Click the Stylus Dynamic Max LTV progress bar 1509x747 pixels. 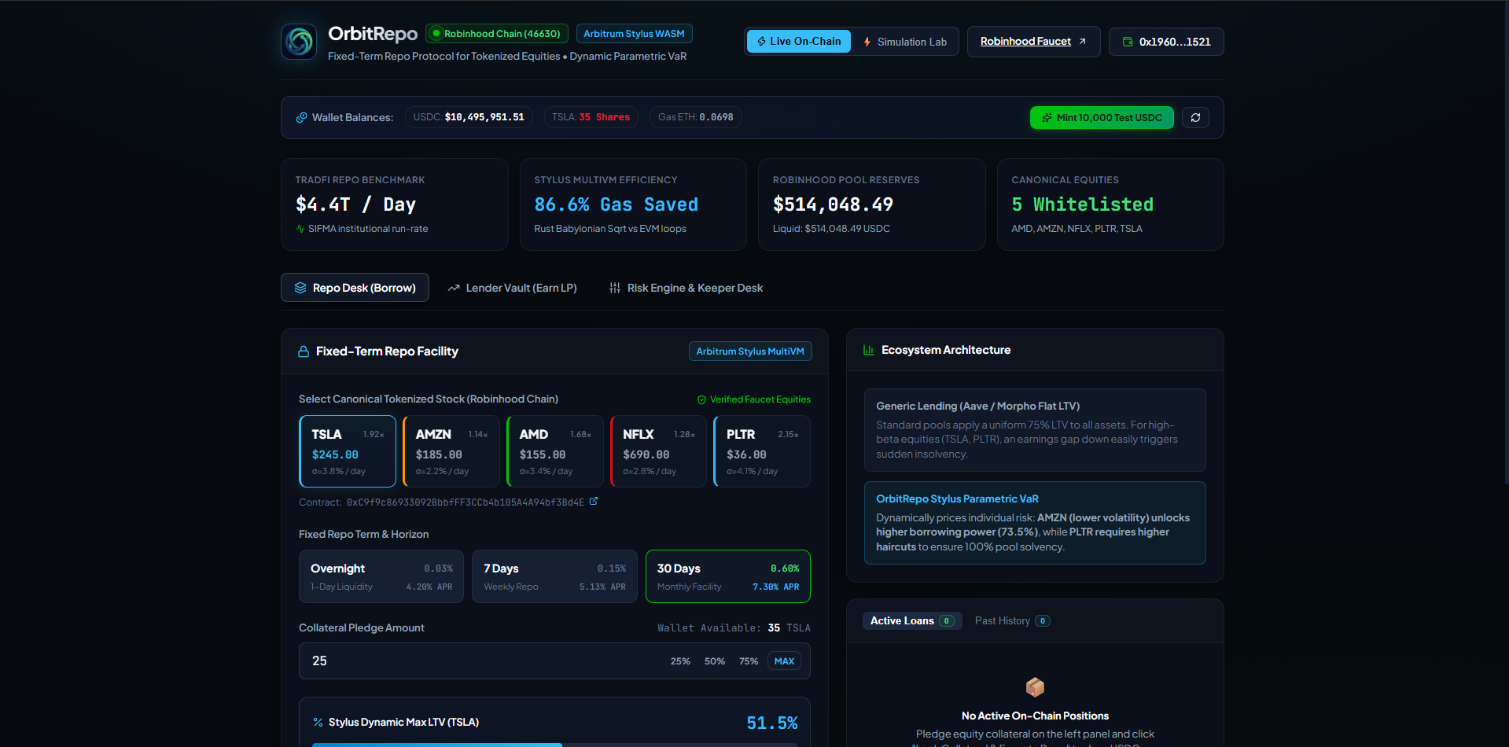pos(555,744)
